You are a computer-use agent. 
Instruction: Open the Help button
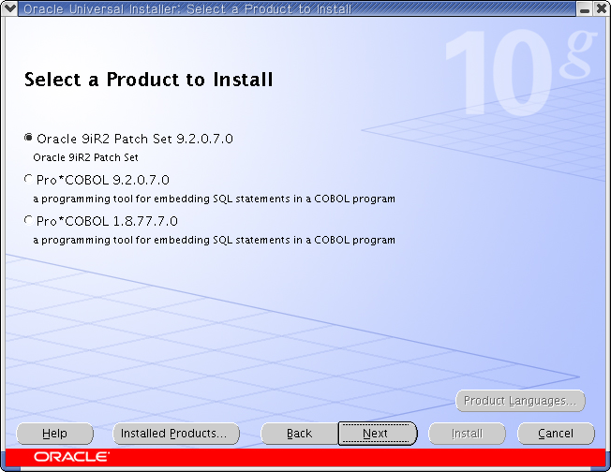(x=54, y=434)
